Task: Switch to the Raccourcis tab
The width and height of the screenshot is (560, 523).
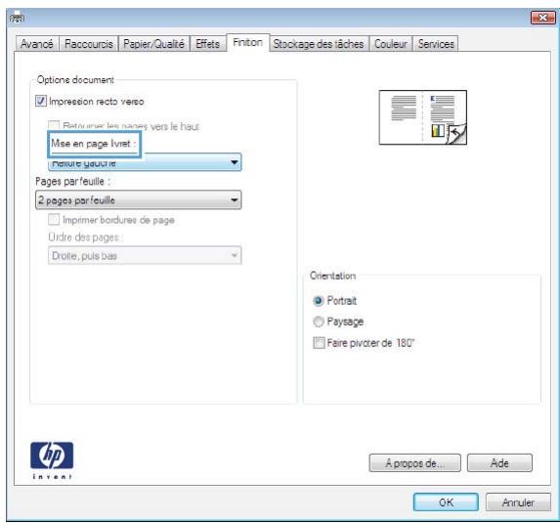Action: coord(89,44)
